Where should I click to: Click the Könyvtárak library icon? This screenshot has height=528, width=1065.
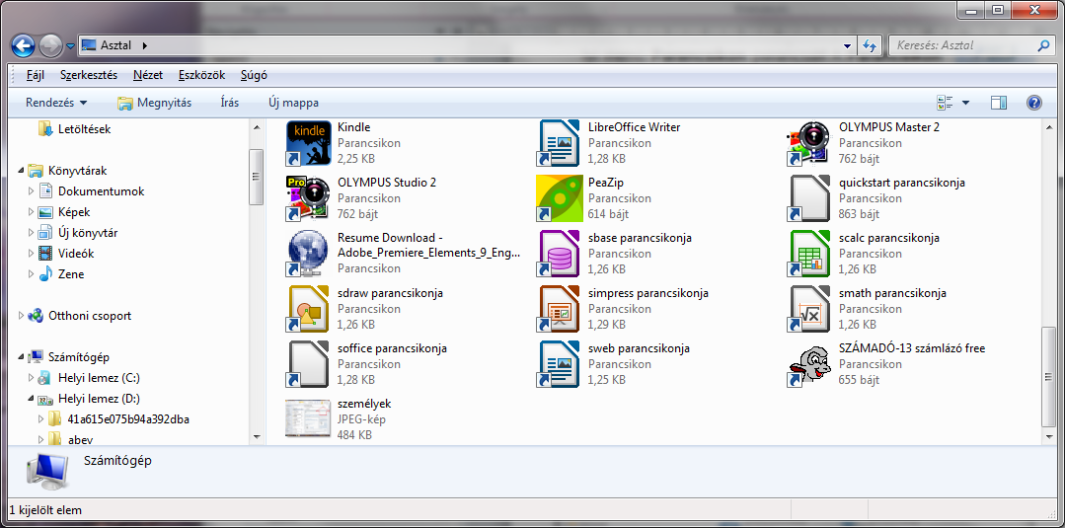(36, 171)
